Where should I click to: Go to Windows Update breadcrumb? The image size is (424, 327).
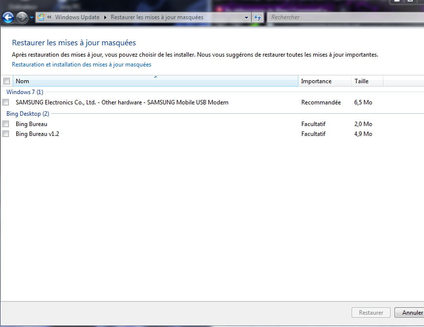[77, 17]
